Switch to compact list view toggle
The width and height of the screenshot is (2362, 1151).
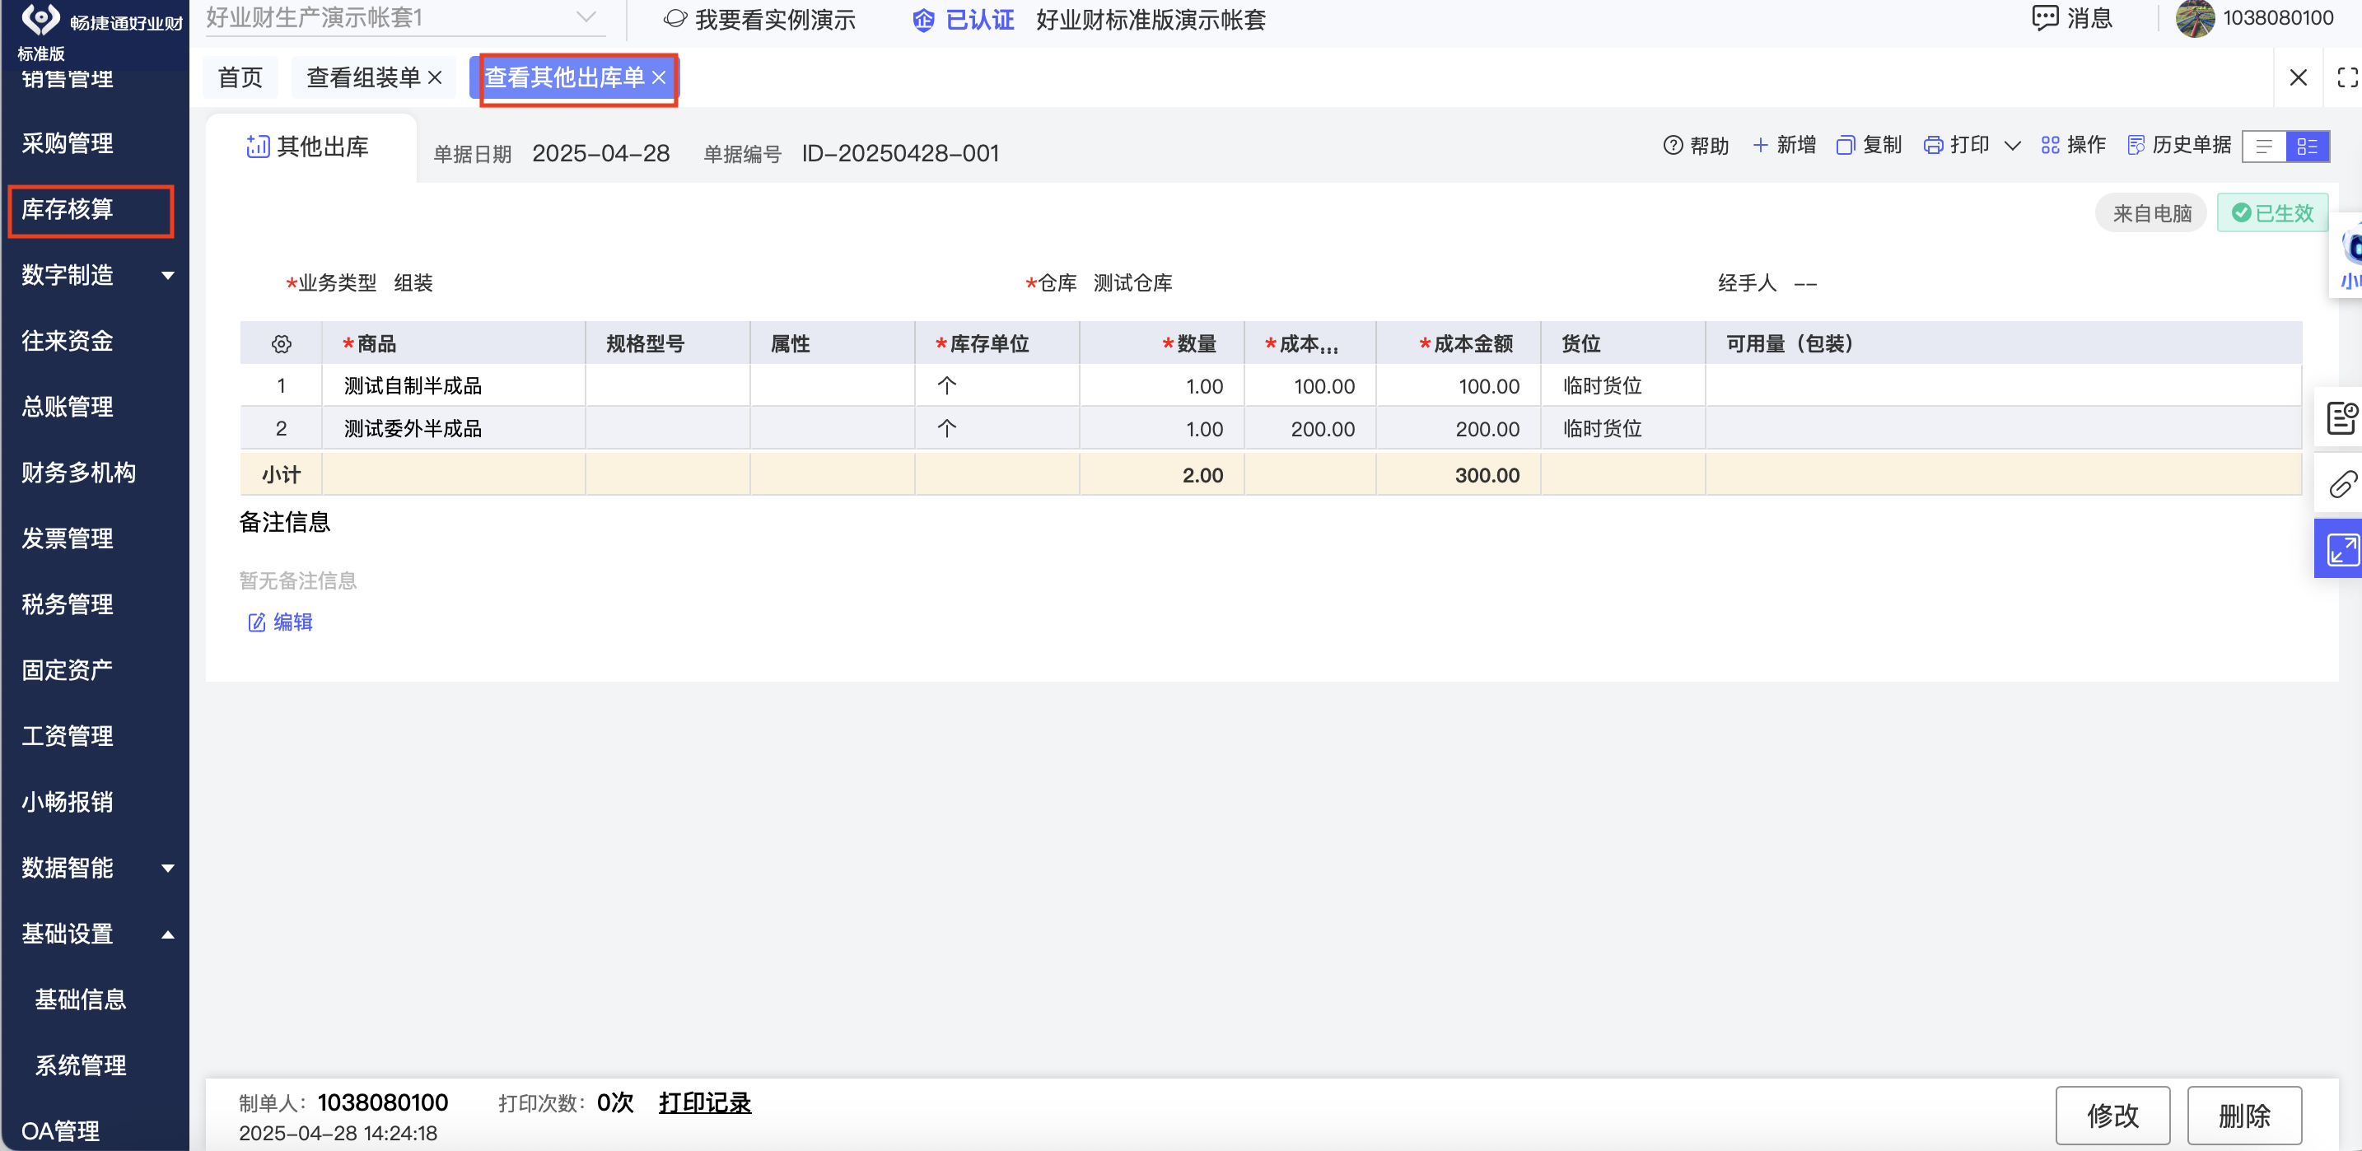pyautogui.click(x=2264, y=146)
